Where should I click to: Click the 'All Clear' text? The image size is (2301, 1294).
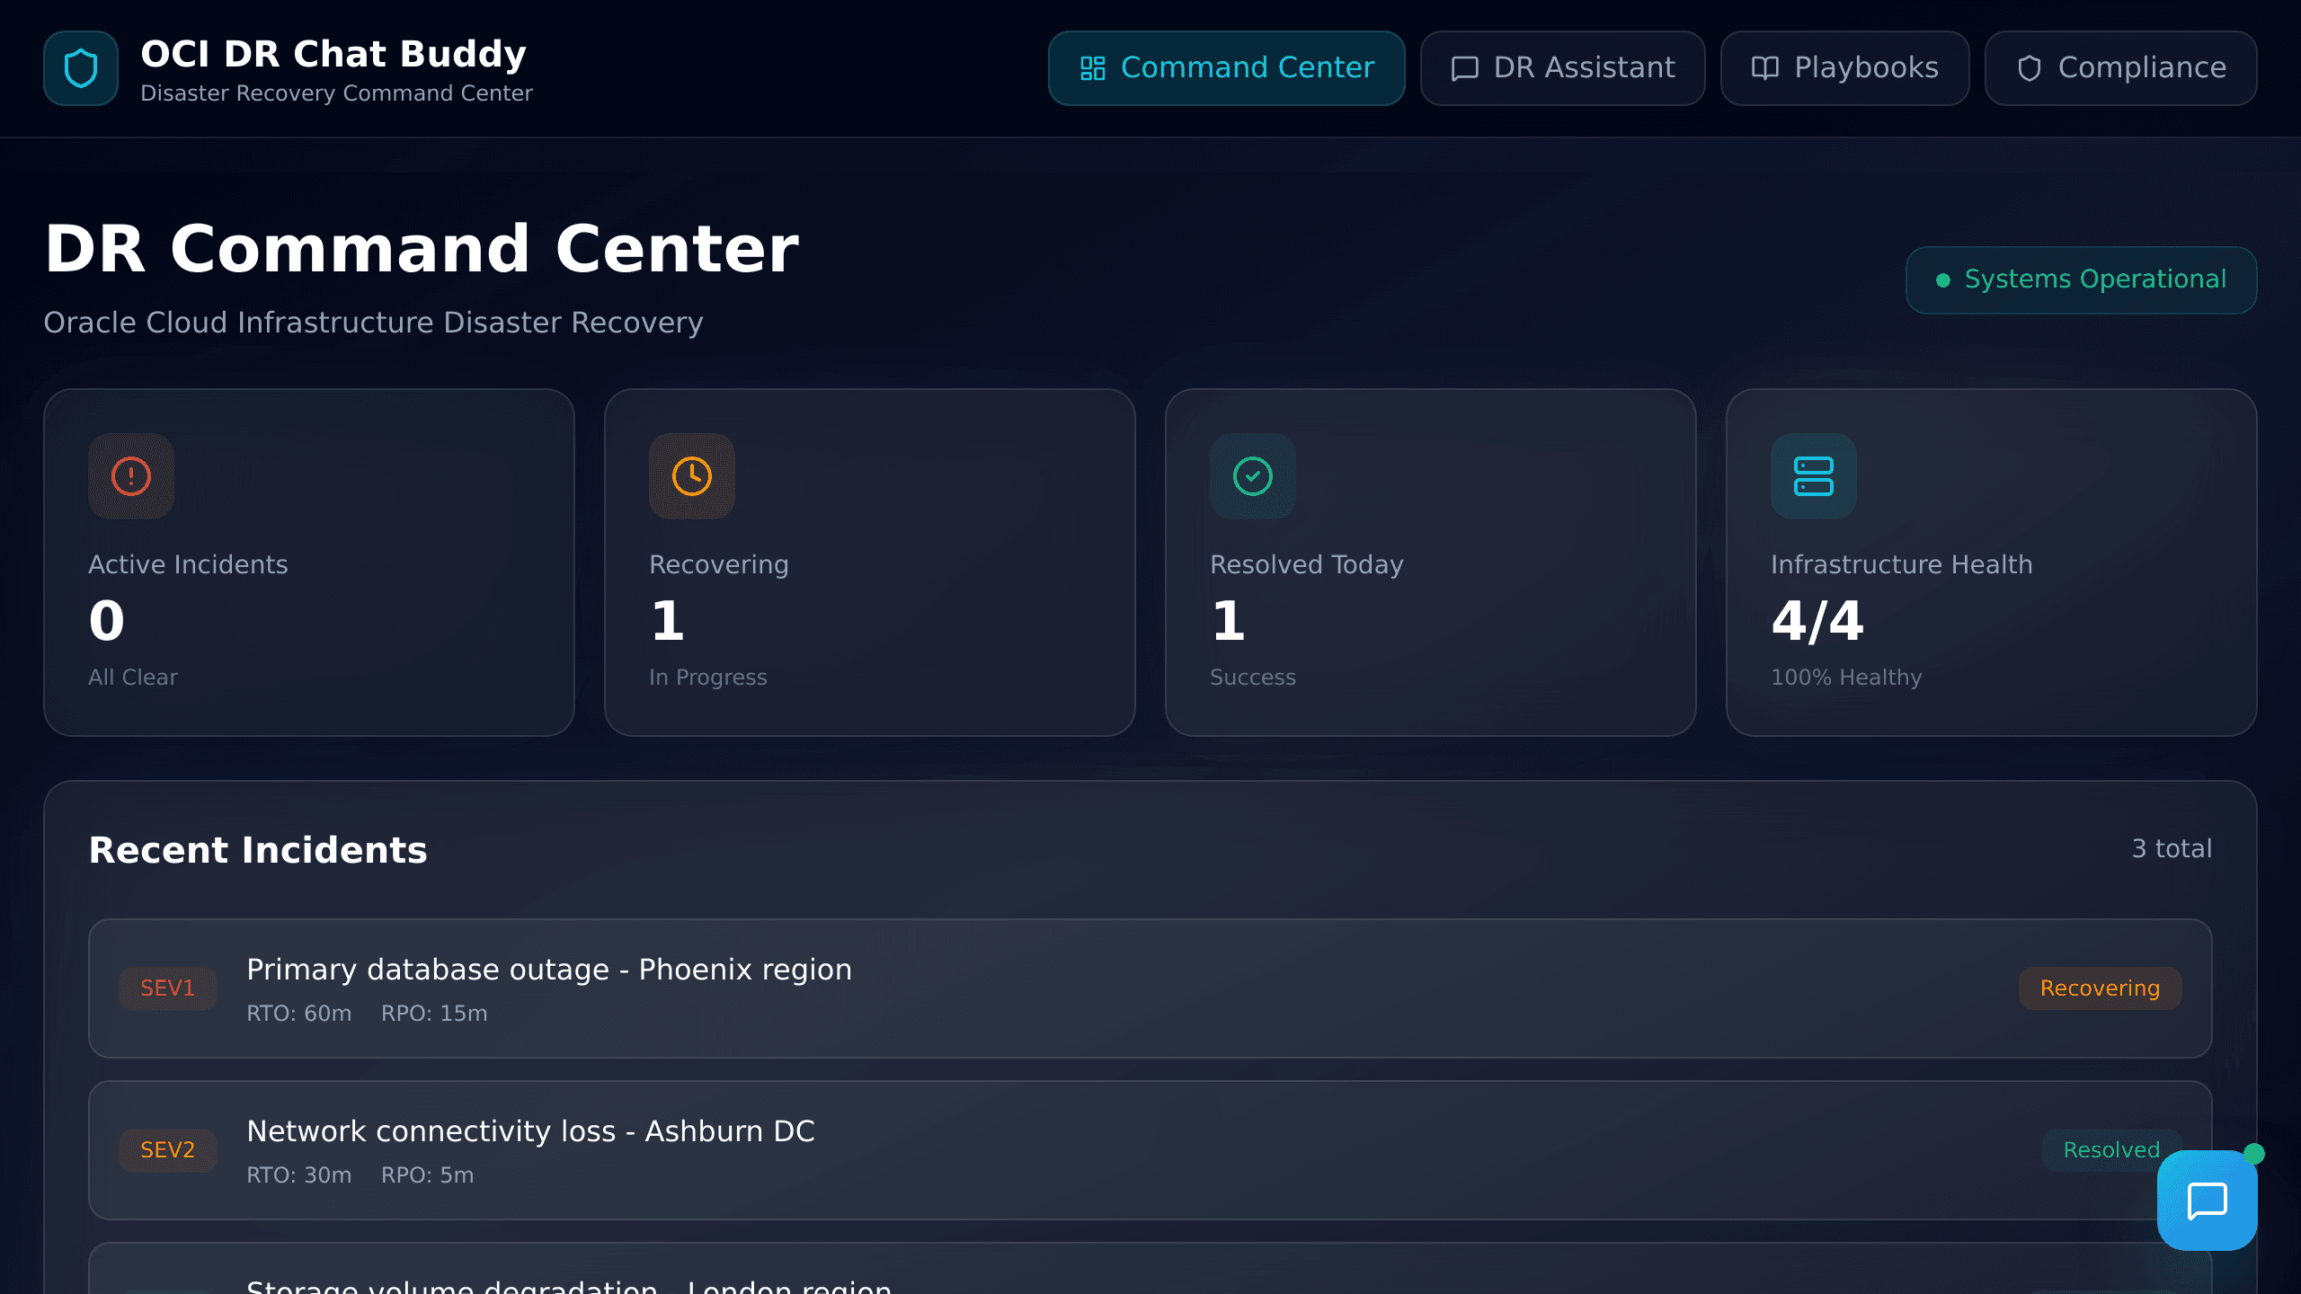133,678
